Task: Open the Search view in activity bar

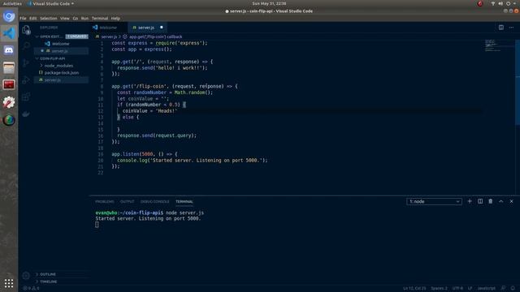Action: tap(26, 45)
